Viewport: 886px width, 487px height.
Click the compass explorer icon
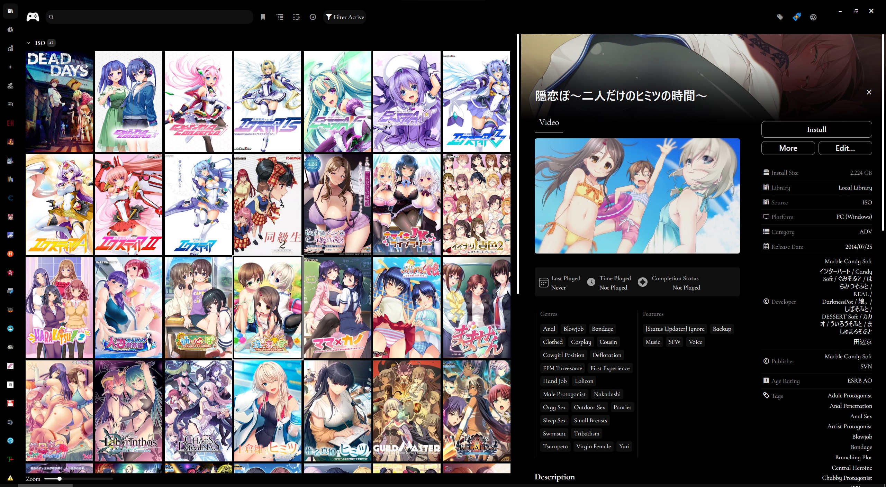point(313,17)
